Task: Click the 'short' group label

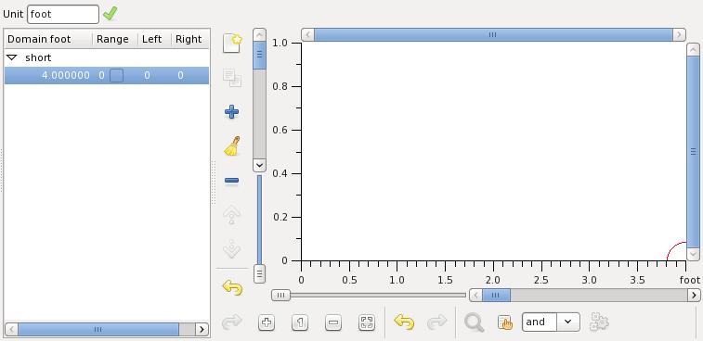Action: [39, 57]
